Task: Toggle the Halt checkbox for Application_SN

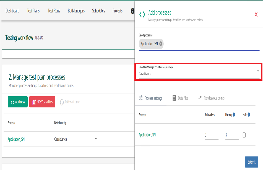Action: [244, 135]
